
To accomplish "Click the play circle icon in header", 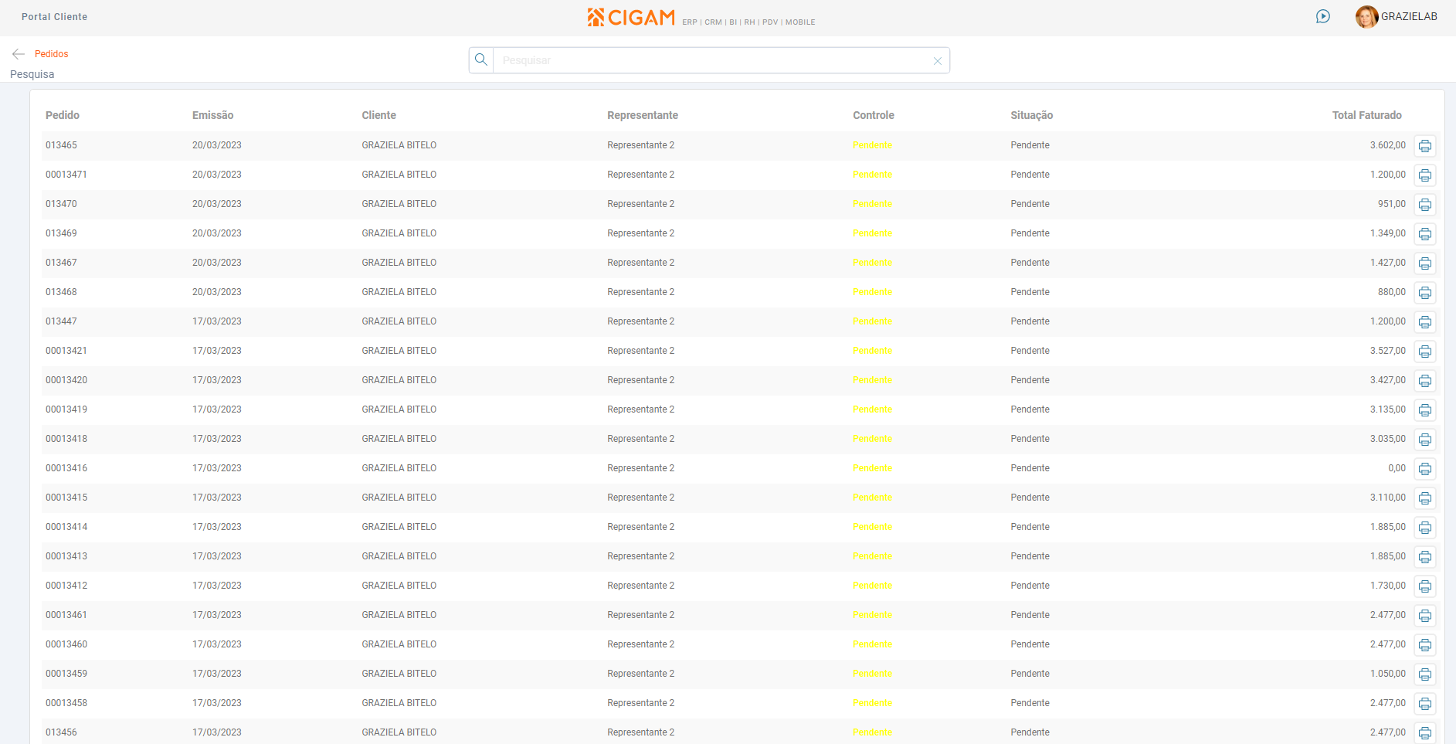I will (x=1322, y=16).
